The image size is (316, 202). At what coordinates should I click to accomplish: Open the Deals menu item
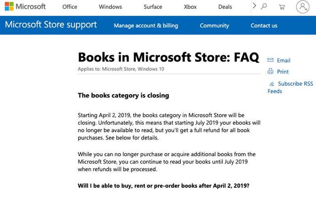(225, 7)
